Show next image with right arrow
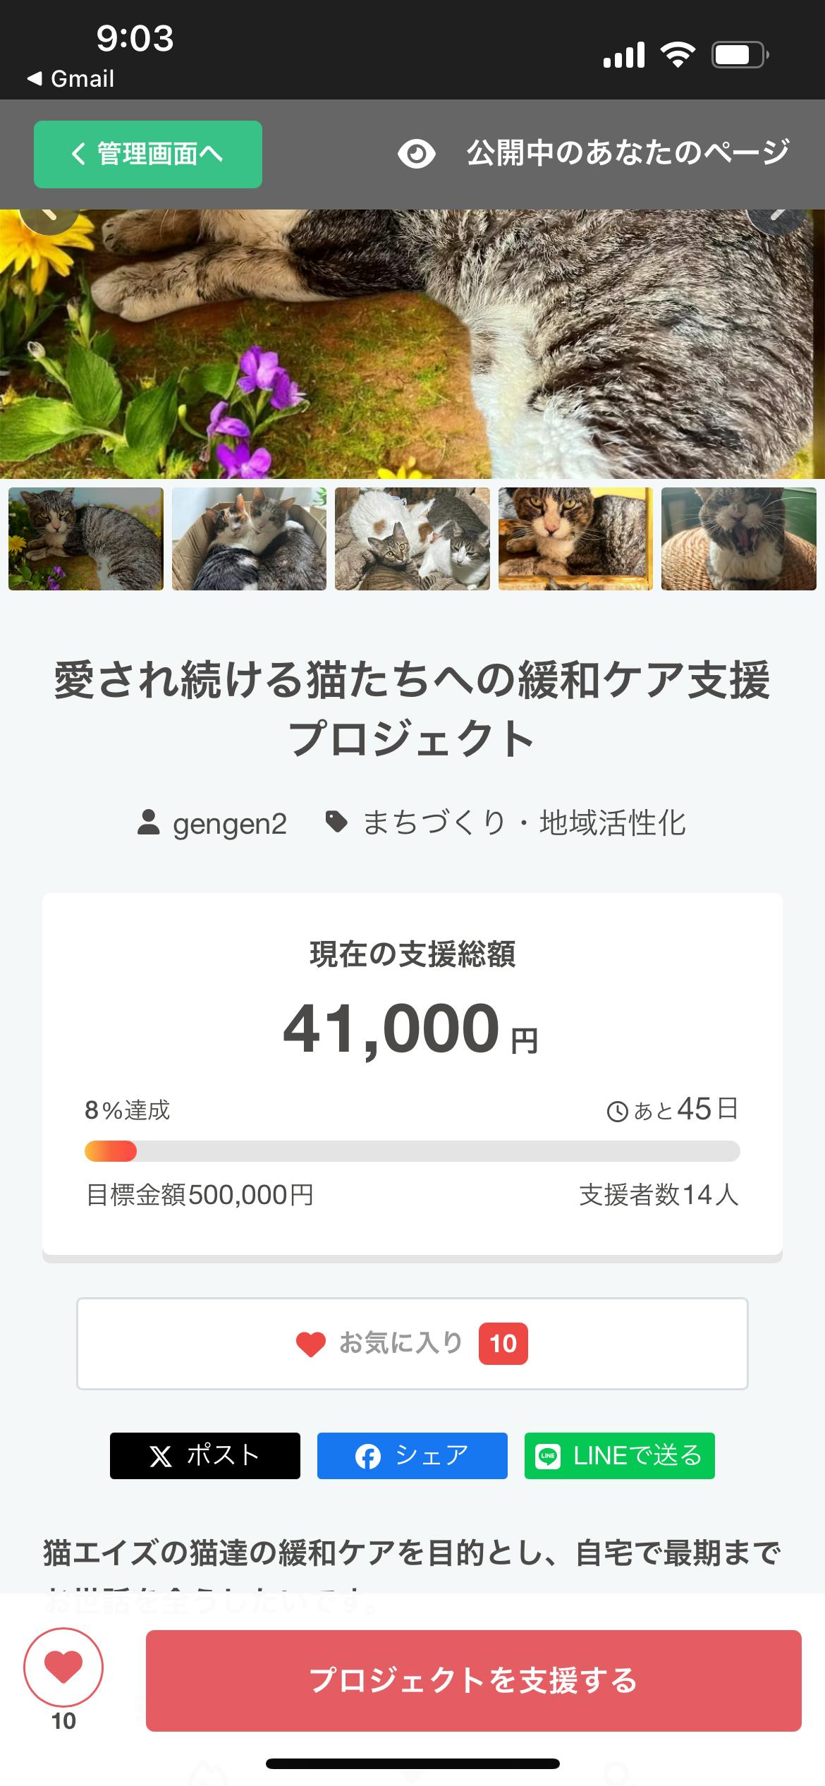The image size is (825, 1786). (777, 216)
